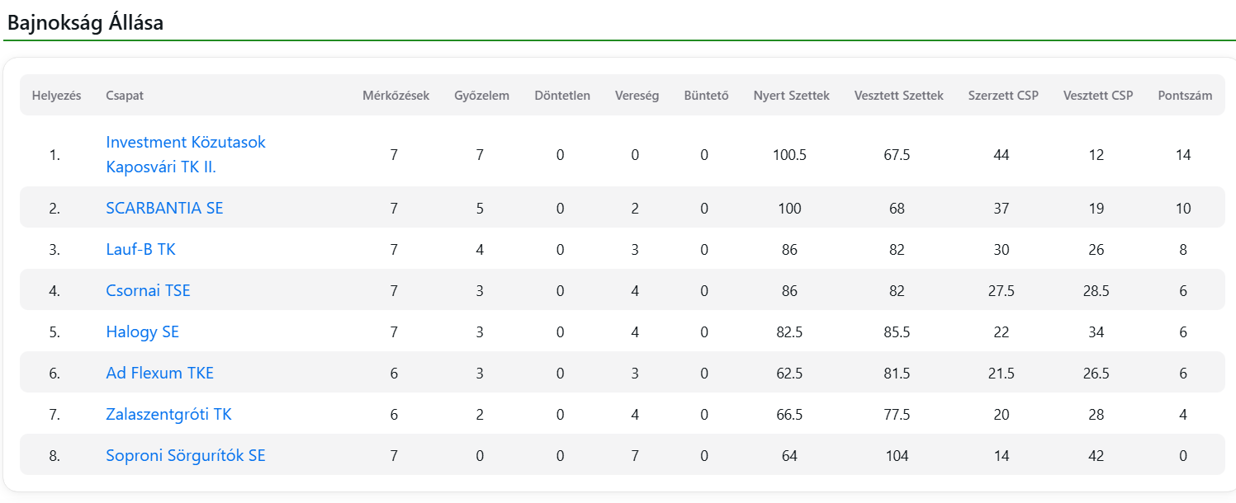Click the Pontszám column header
1236x503 pixels.
click(1185, 96)
